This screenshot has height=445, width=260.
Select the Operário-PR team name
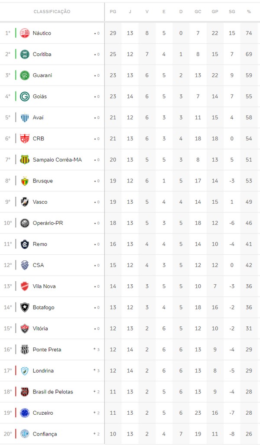(48, 223)
